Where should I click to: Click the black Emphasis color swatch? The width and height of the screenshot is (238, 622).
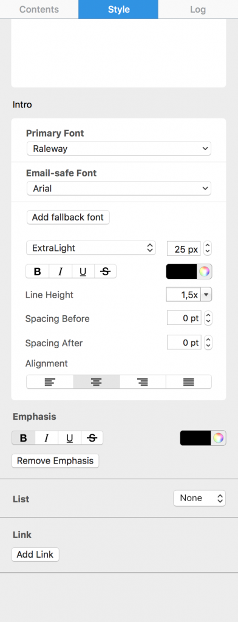195,438
